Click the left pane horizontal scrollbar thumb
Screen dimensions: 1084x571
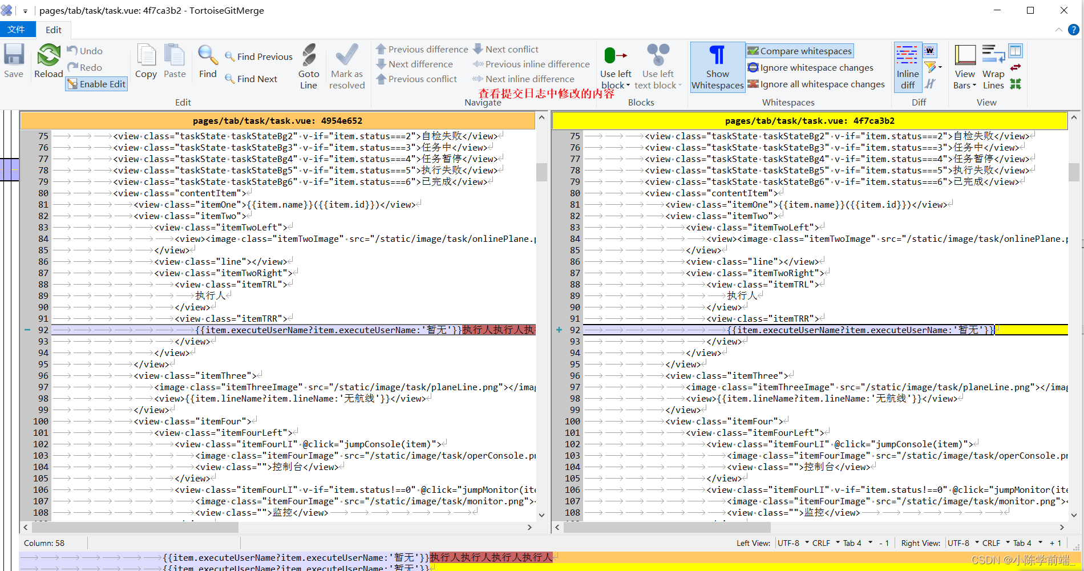[135, 528]
